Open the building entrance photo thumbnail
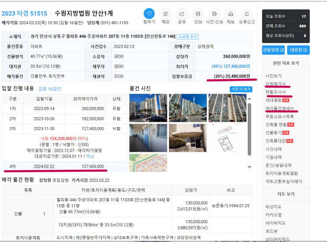 coord(188,138)
